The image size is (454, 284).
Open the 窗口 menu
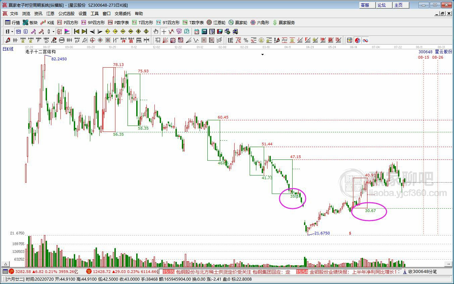107,14
